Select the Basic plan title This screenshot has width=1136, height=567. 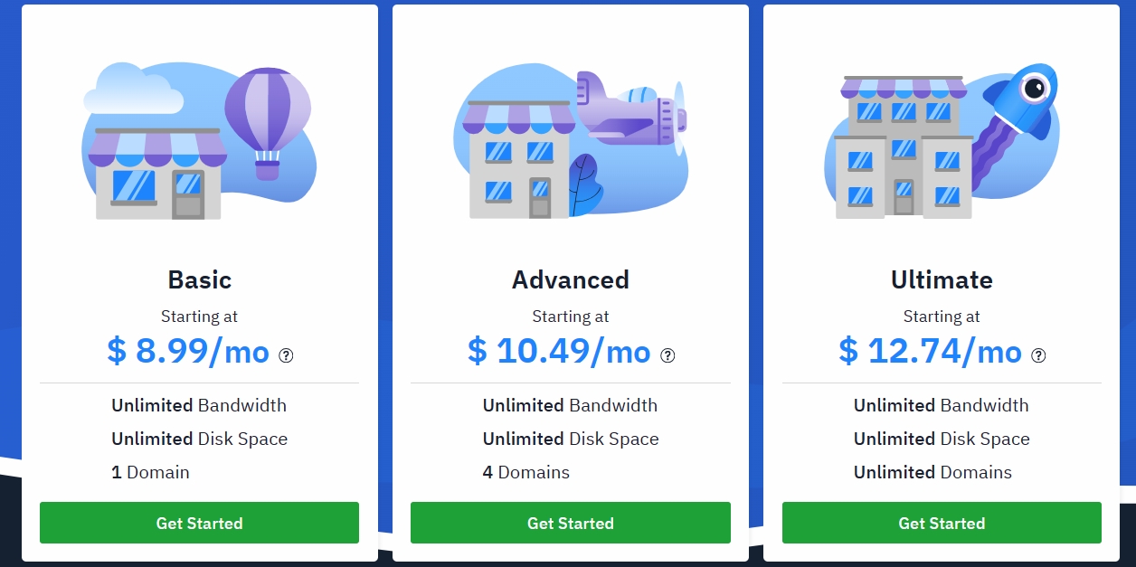click(200, 279)
